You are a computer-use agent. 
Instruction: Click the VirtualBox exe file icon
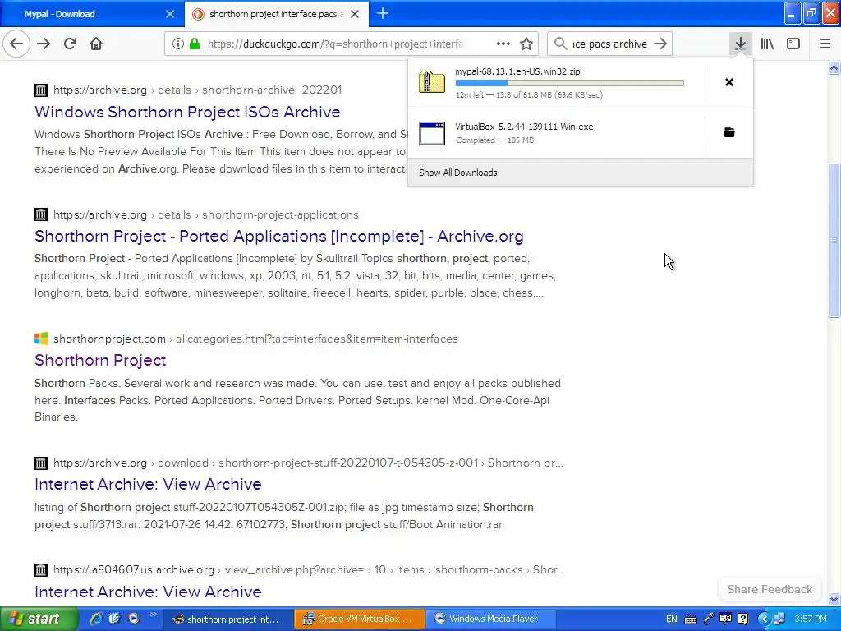432,133
